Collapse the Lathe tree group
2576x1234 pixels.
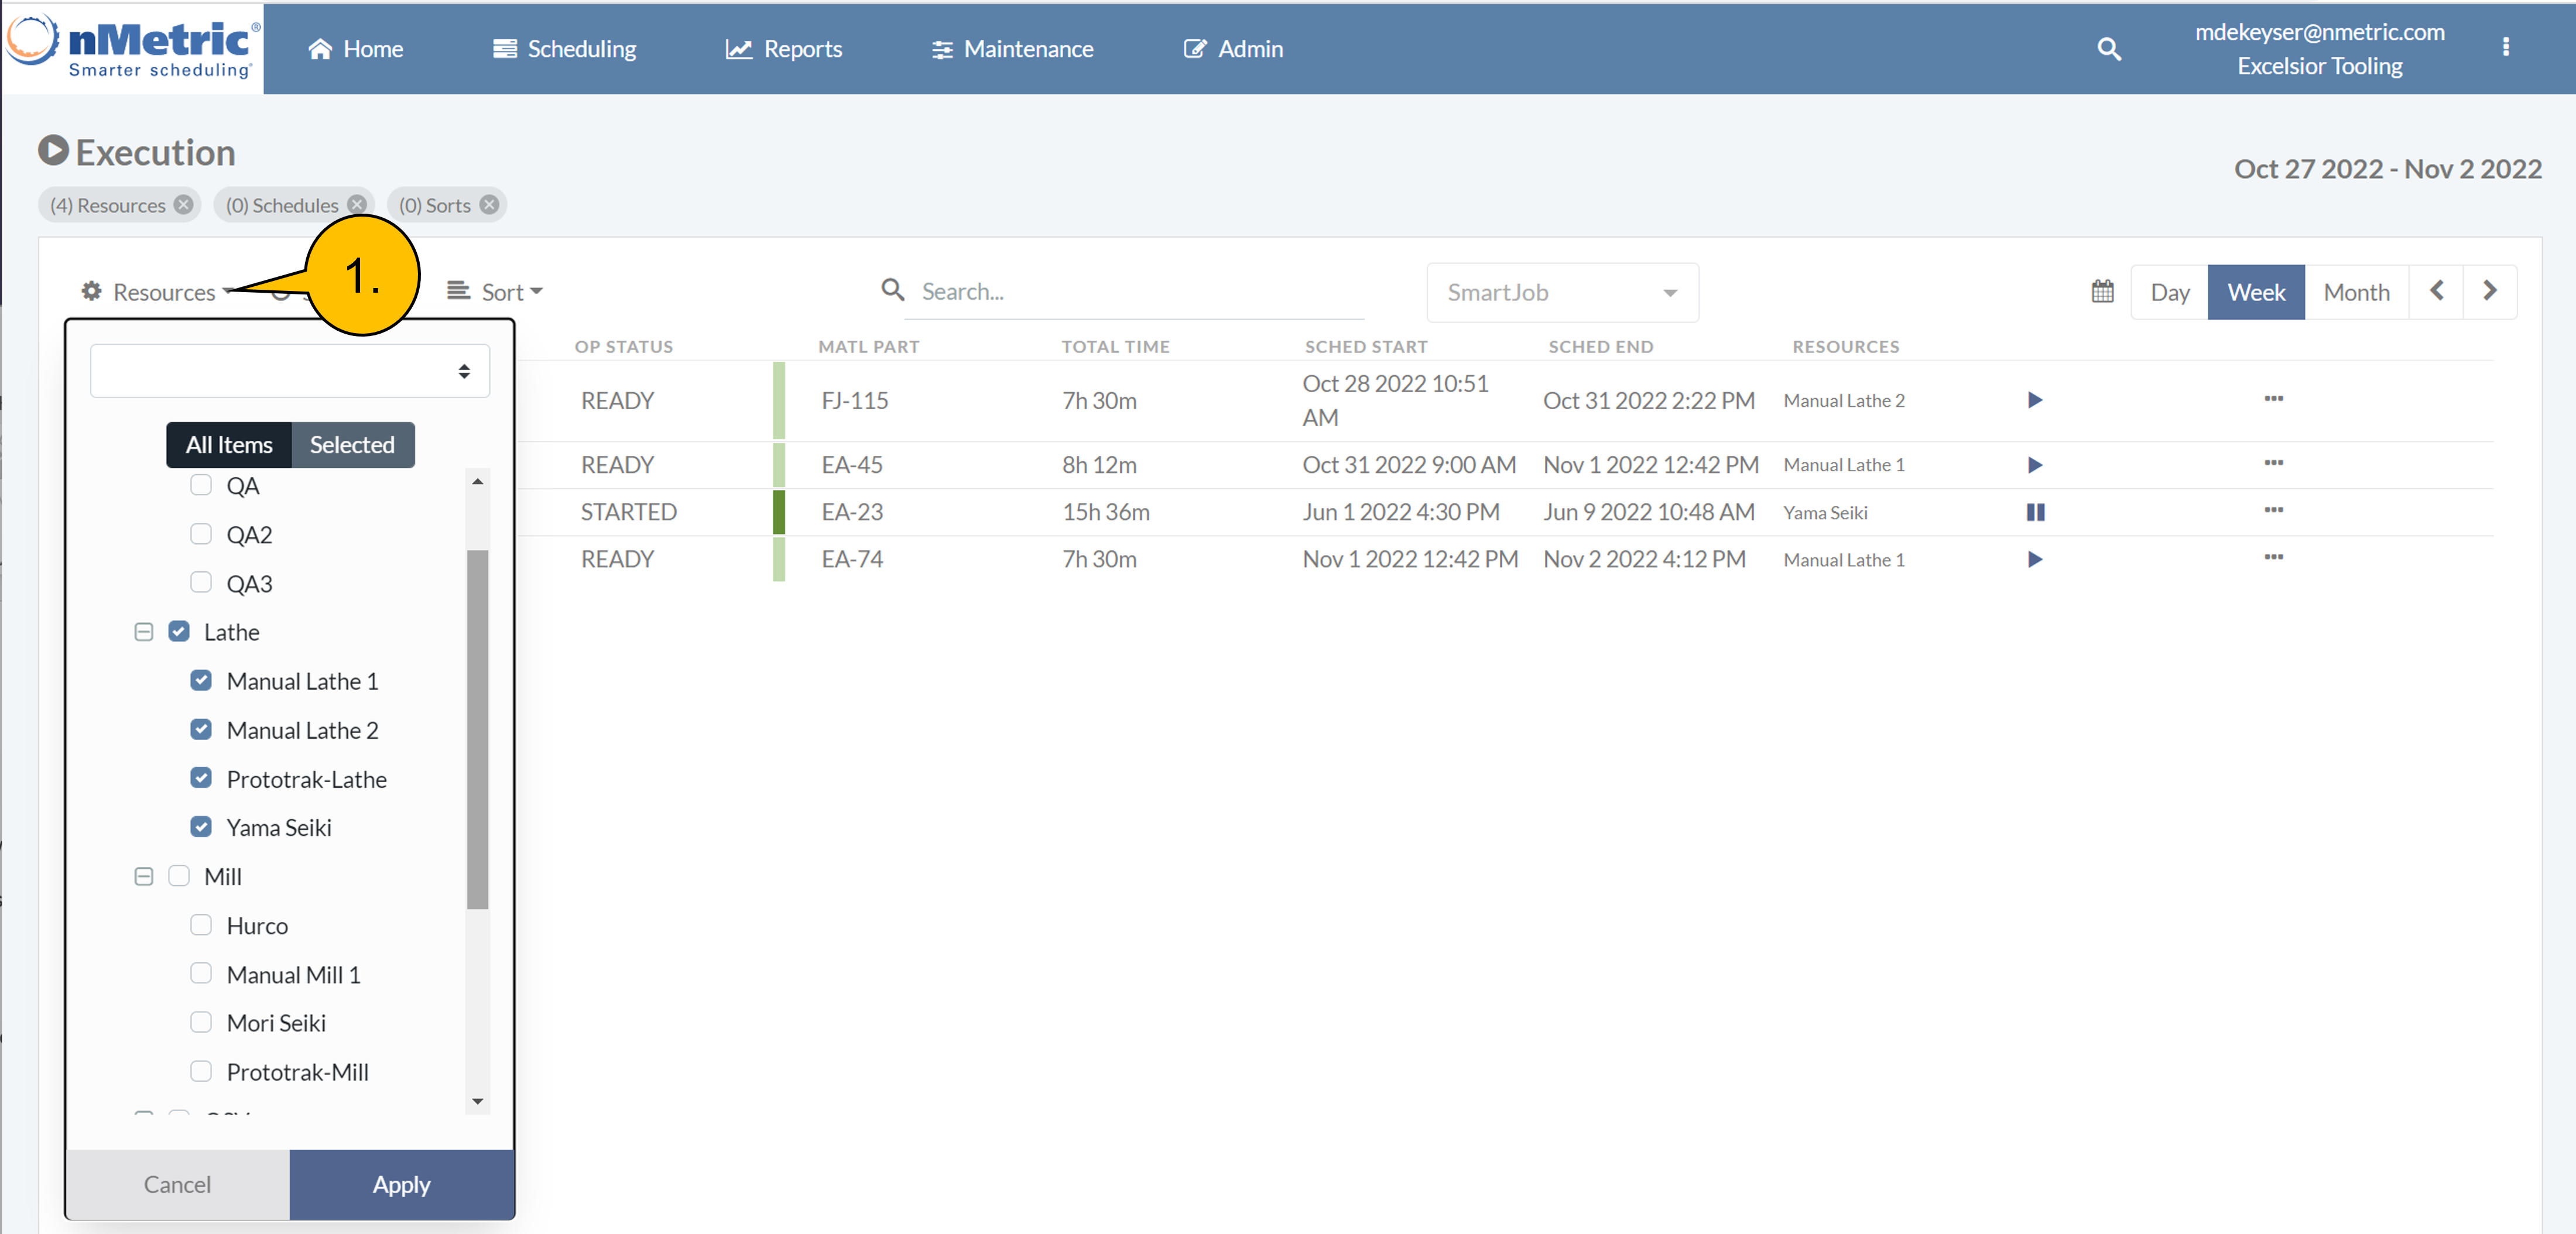tap(144, 632)
